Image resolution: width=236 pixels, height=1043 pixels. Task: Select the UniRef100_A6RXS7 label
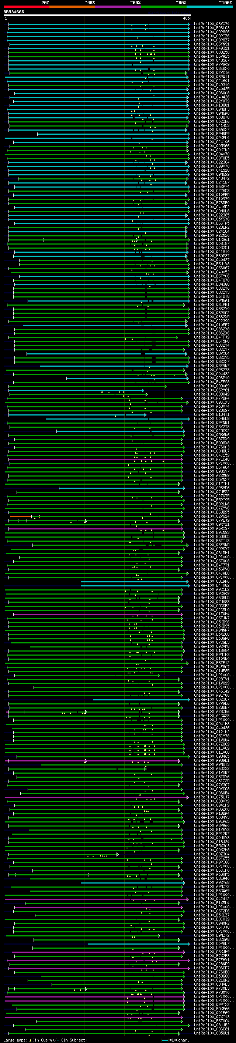point(212,529)
